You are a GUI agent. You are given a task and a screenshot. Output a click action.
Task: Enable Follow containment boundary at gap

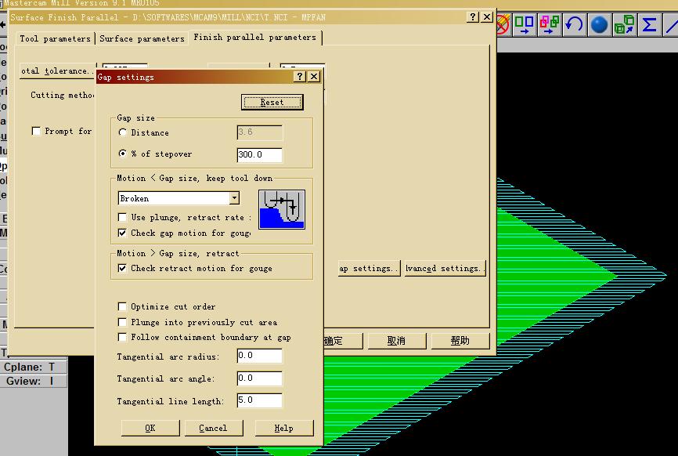122,337
